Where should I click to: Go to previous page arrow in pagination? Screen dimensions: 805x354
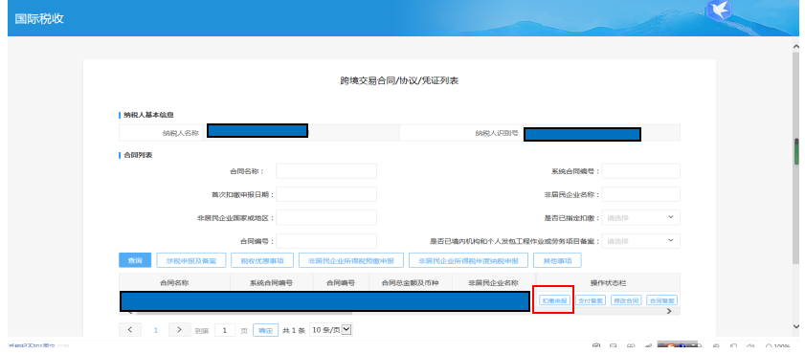click(130, 330)
